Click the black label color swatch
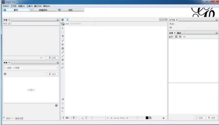The height and width of the screenshot is (125, 219). click(147, 118)
